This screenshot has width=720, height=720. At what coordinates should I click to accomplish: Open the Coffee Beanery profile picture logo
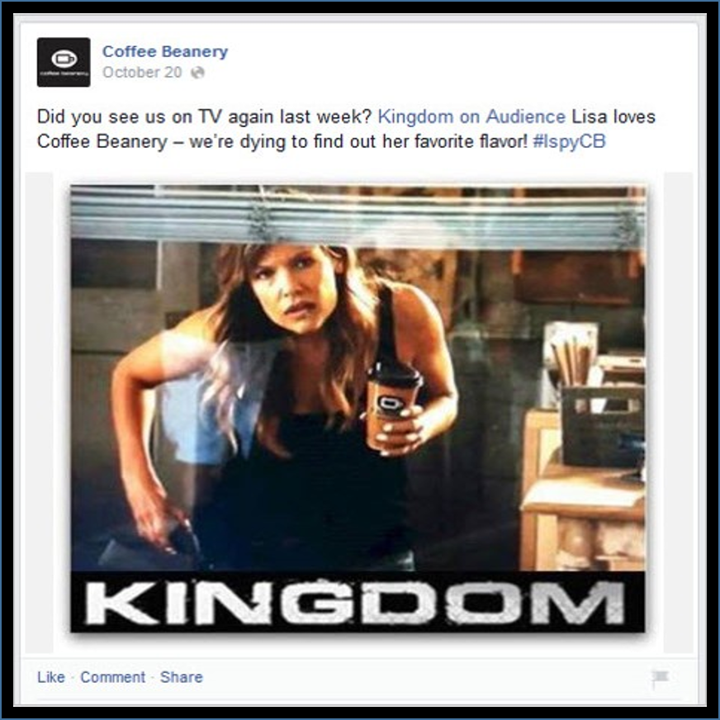click(64, 62)
